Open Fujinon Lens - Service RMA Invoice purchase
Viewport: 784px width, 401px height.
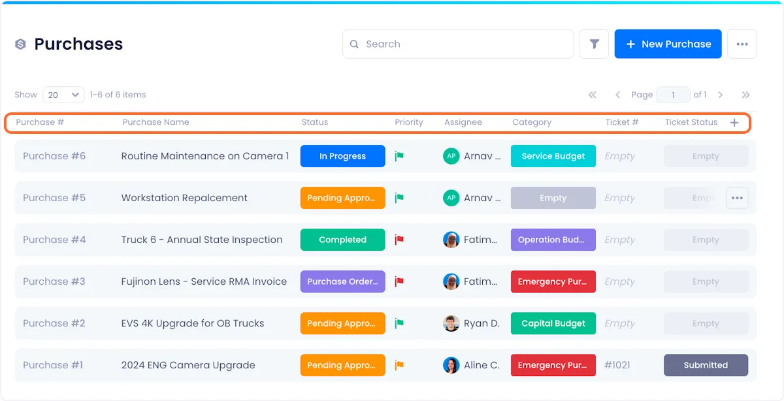point(204,281)
